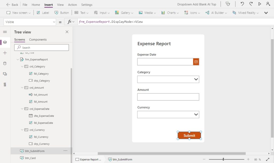The image size is (274, 163).
Task: Switch to the Screens tab
Action: [20, 39]
